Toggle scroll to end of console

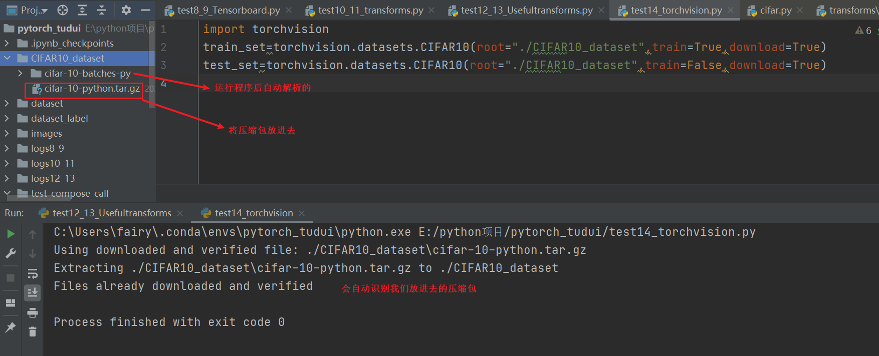click(33, 292)
